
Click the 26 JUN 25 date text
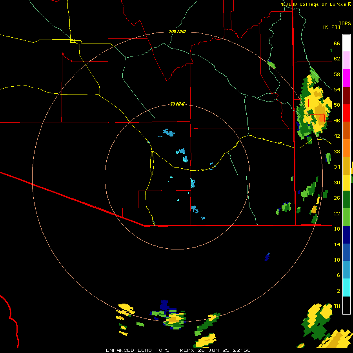215,350
